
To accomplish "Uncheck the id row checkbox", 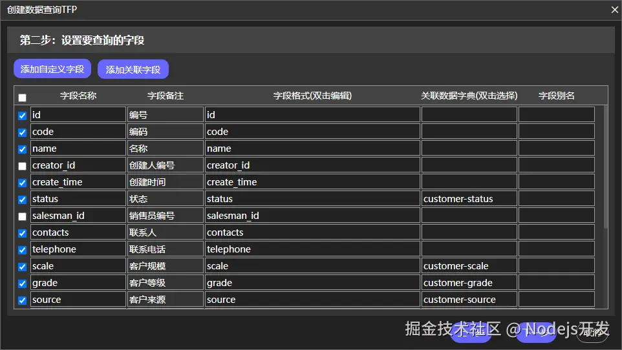I will pos(22,116).
